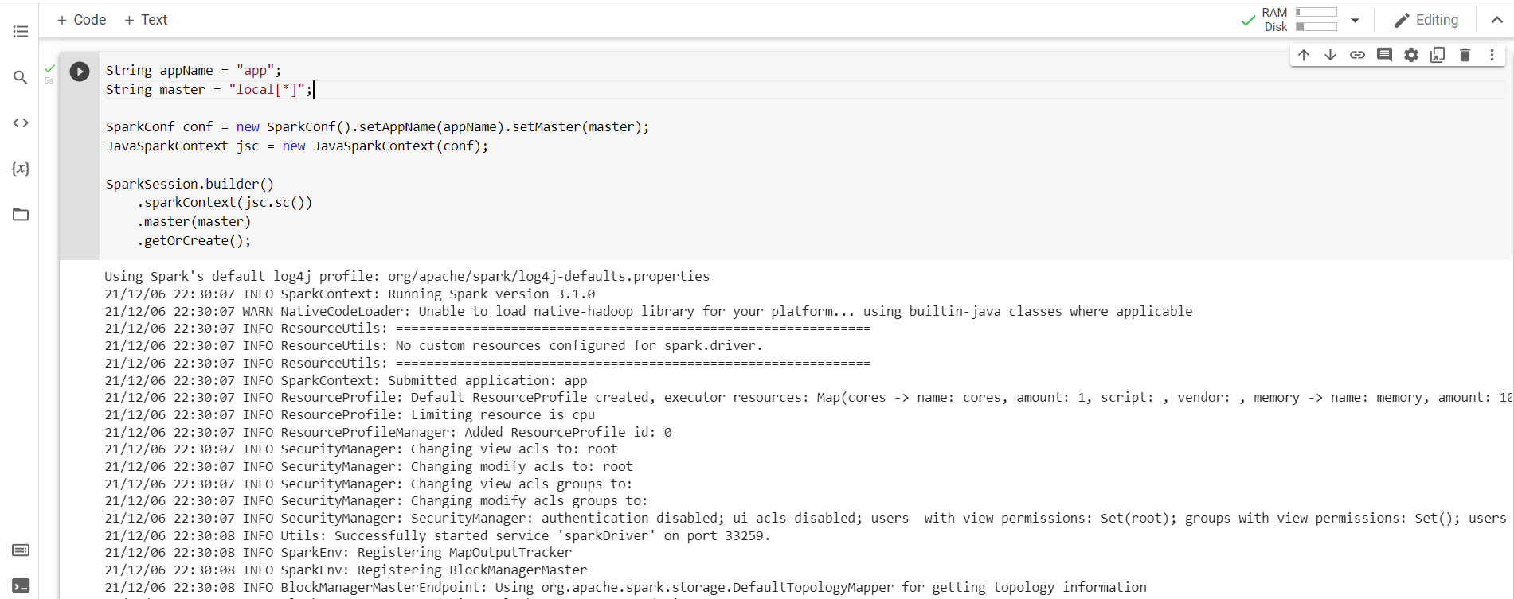Image resolution: width=1514 pixels, height=599 pixels.
Task: Add a new Text cell
Action: (x=146, y=20)
